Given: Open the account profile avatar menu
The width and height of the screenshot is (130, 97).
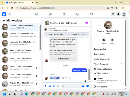Looking at the screenshot, I should (x=124, y=14).
